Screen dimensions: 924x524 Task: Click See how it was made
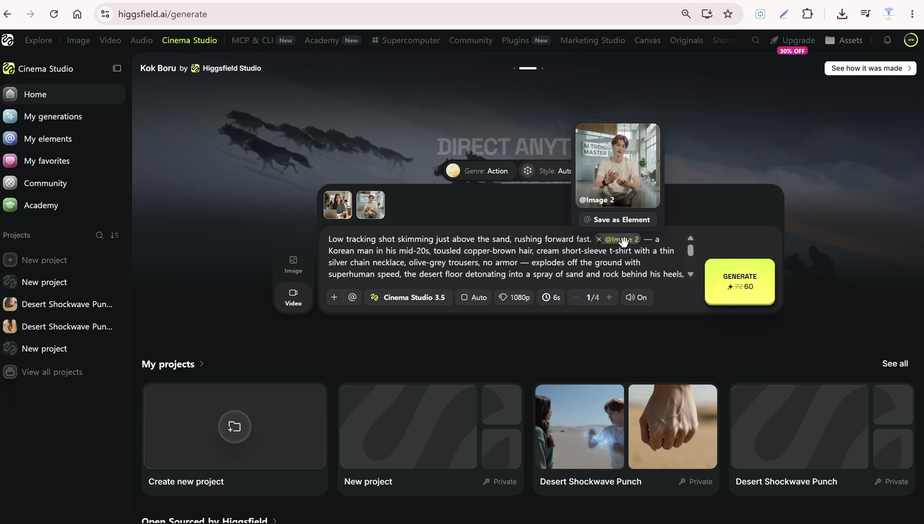pos(870,68)
